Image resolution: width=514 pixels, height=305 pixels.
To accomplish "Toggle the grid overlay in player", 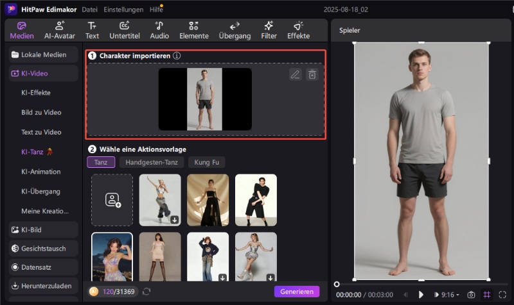I will pos(487,295).
